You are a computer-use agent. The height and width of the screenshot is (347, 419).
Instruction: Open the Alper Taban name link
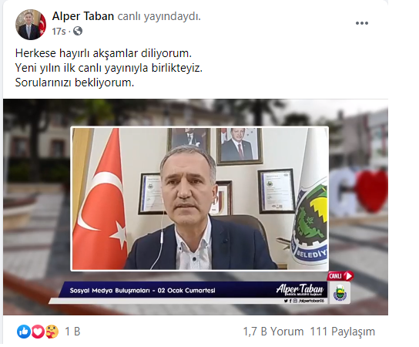pos(83,16)
